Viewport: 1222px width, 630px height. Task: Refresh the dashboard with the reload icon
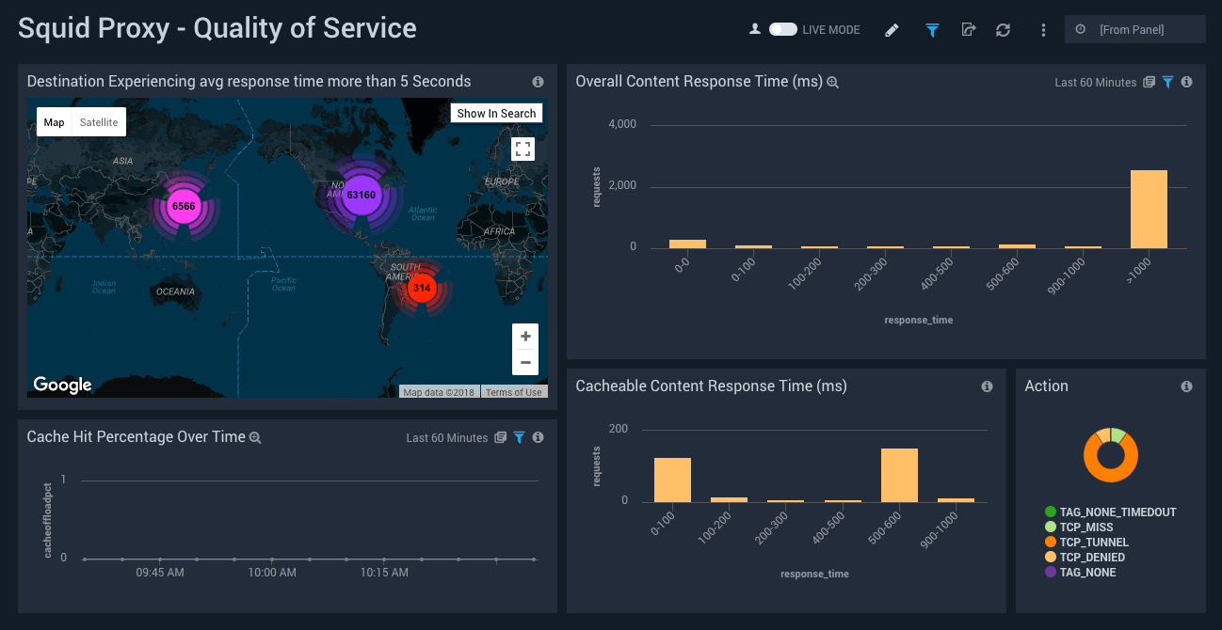[1004, 30]
